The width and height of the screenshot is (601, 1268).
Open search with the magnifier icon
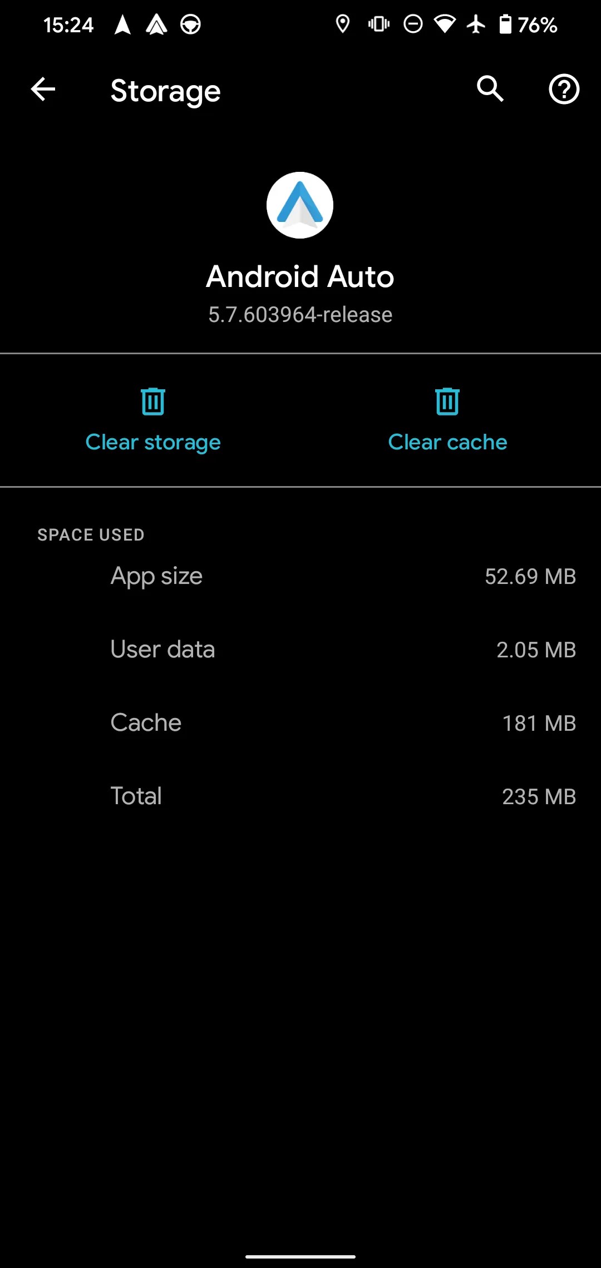click(x=490, y=89)
